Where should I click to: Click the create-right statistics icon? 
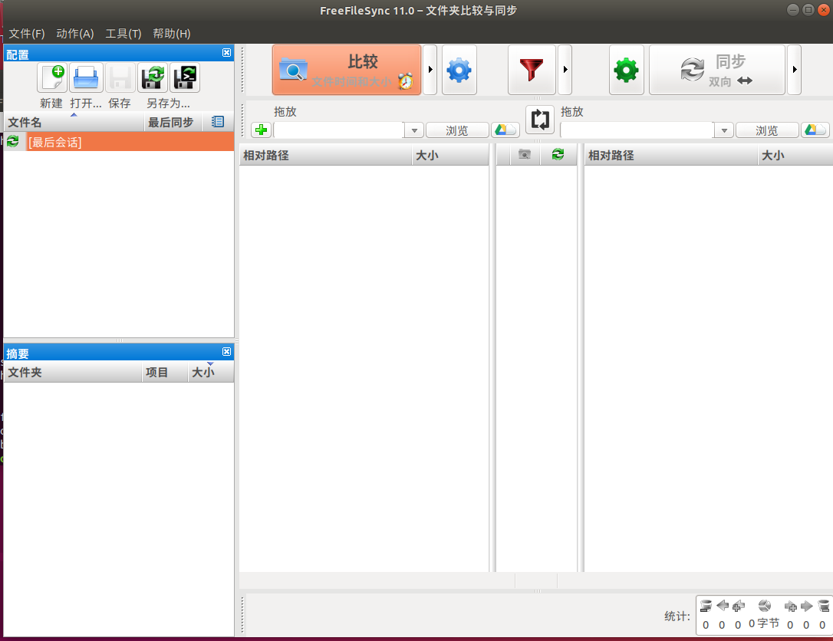[791, 606]
